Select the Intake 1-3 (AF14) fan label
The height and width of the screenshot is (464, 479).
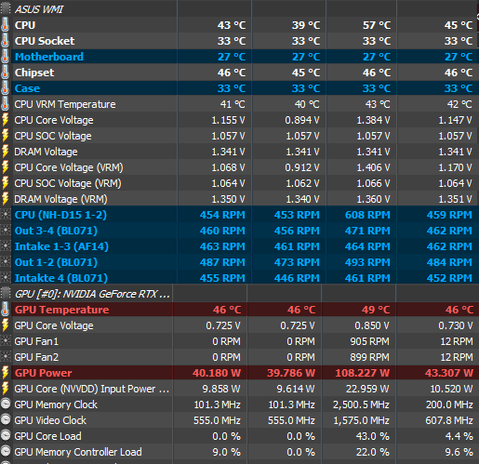61,246
